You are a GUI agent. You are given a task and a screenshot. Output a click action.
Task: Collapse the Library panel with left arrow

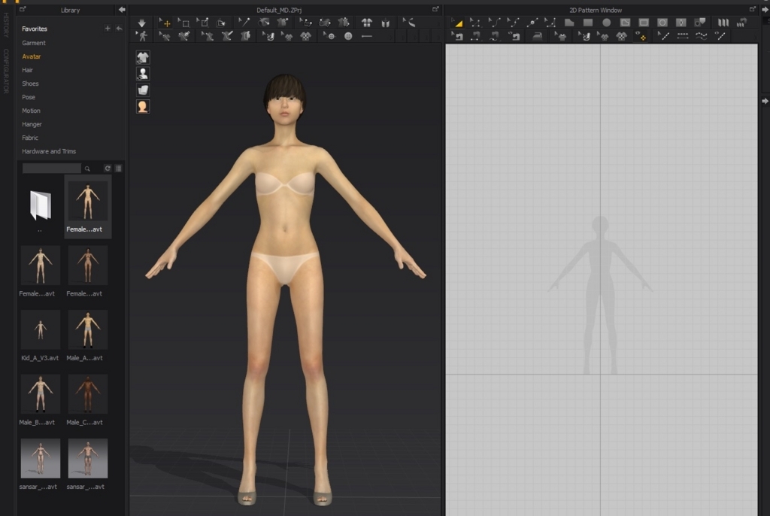[x=122, y=10]
